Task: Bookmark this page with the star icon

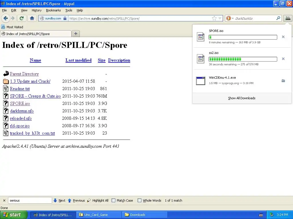Action: 214,18
